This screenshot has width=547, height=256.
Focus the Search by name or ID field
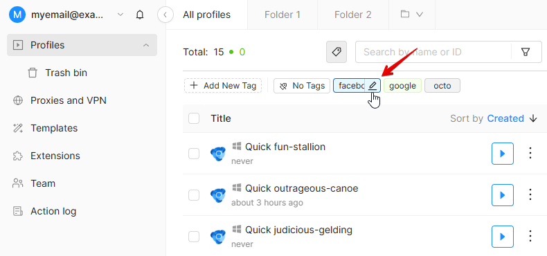tap(433, 52)
